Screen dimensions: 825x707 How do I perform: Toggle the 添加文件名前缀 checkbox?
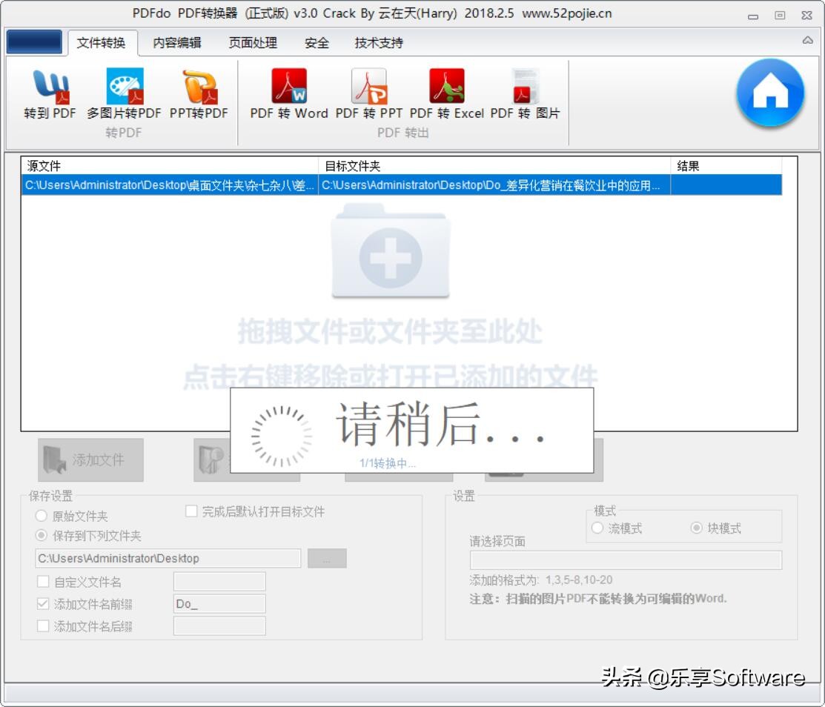tap(43, 603)
